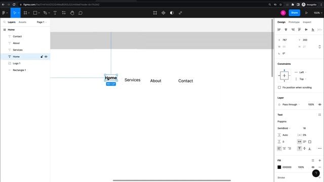Image resolution: width=324 pixels, height=182 pixels.
Task: Select the Rectangle shape tool
Action: coord(35,13)
